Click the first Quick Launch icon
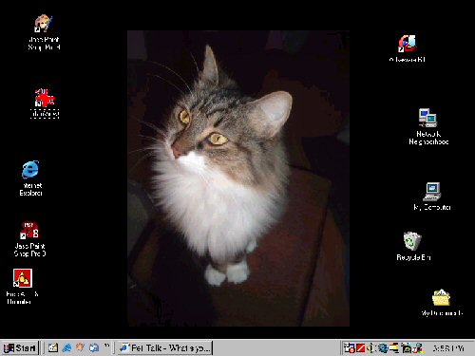 (x=53, y=347)
